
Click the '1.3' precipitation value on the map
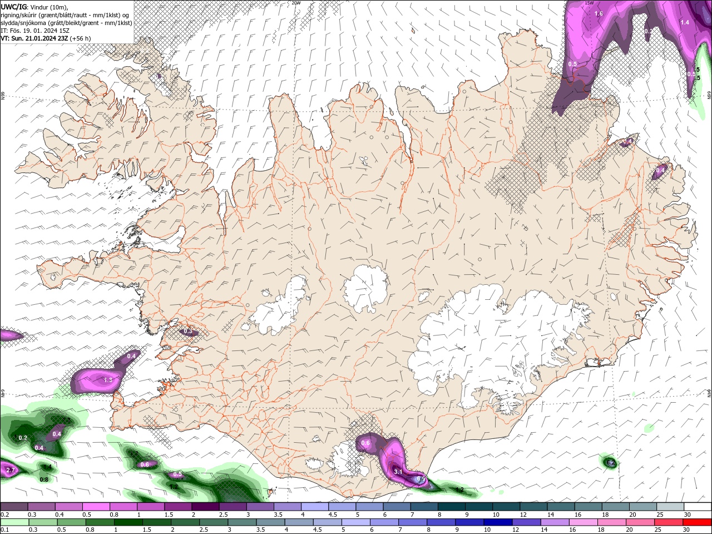click(x=108, y=380)
